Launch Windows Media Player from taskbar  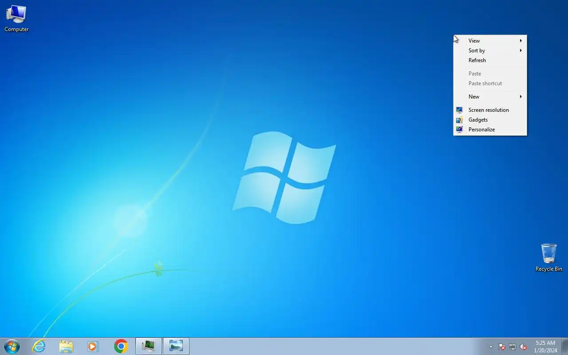tap(93, 346)
